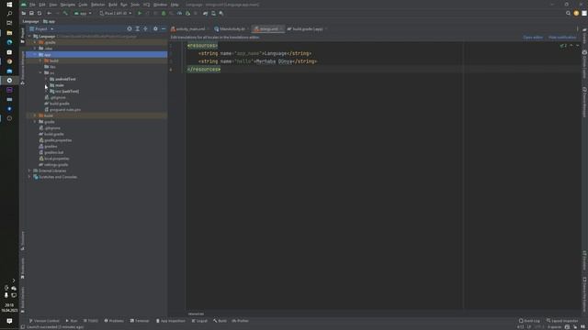Open the Navigate menu
This screenshot has width=588, height=330.
coord(68,5)
